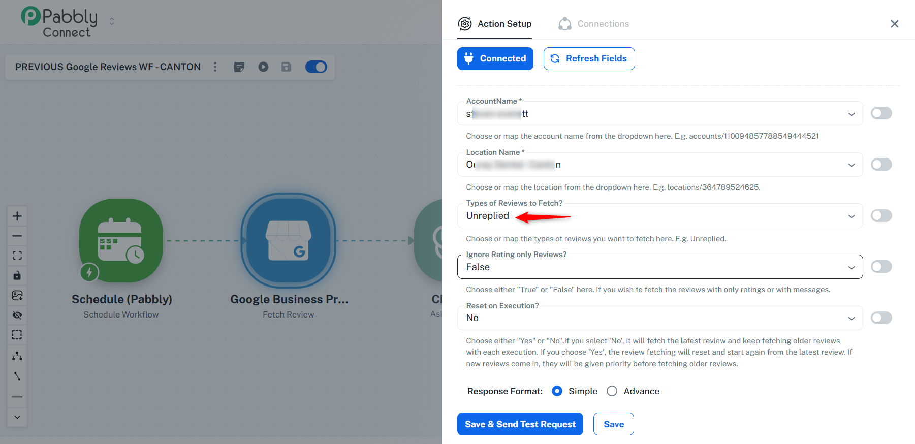The width and height of the screenshot is (915, 444).
Task: Select the Action Setup tab
Action: [x=495, y=24]
